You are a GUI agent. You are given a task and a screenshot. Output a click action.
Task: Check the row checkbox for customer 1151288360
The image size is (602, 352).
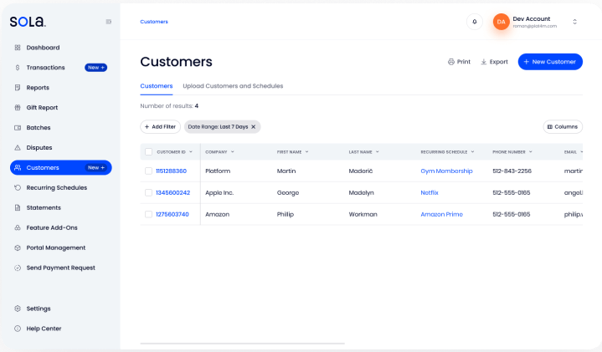148,171
